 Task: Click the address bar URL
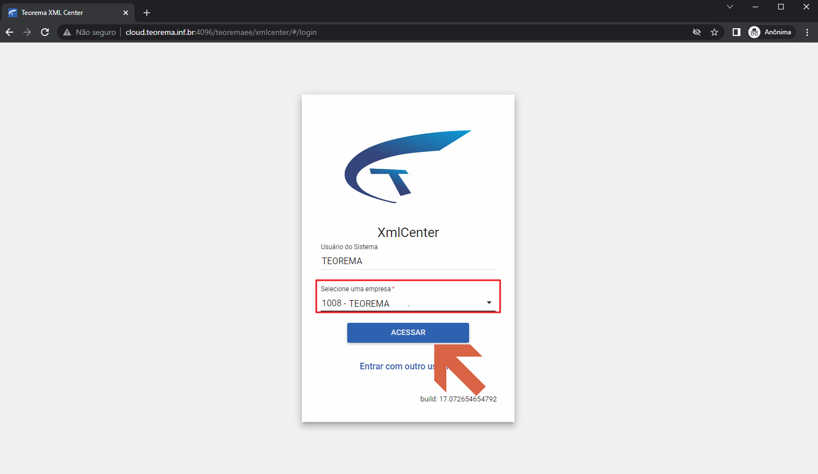point(221,32)
